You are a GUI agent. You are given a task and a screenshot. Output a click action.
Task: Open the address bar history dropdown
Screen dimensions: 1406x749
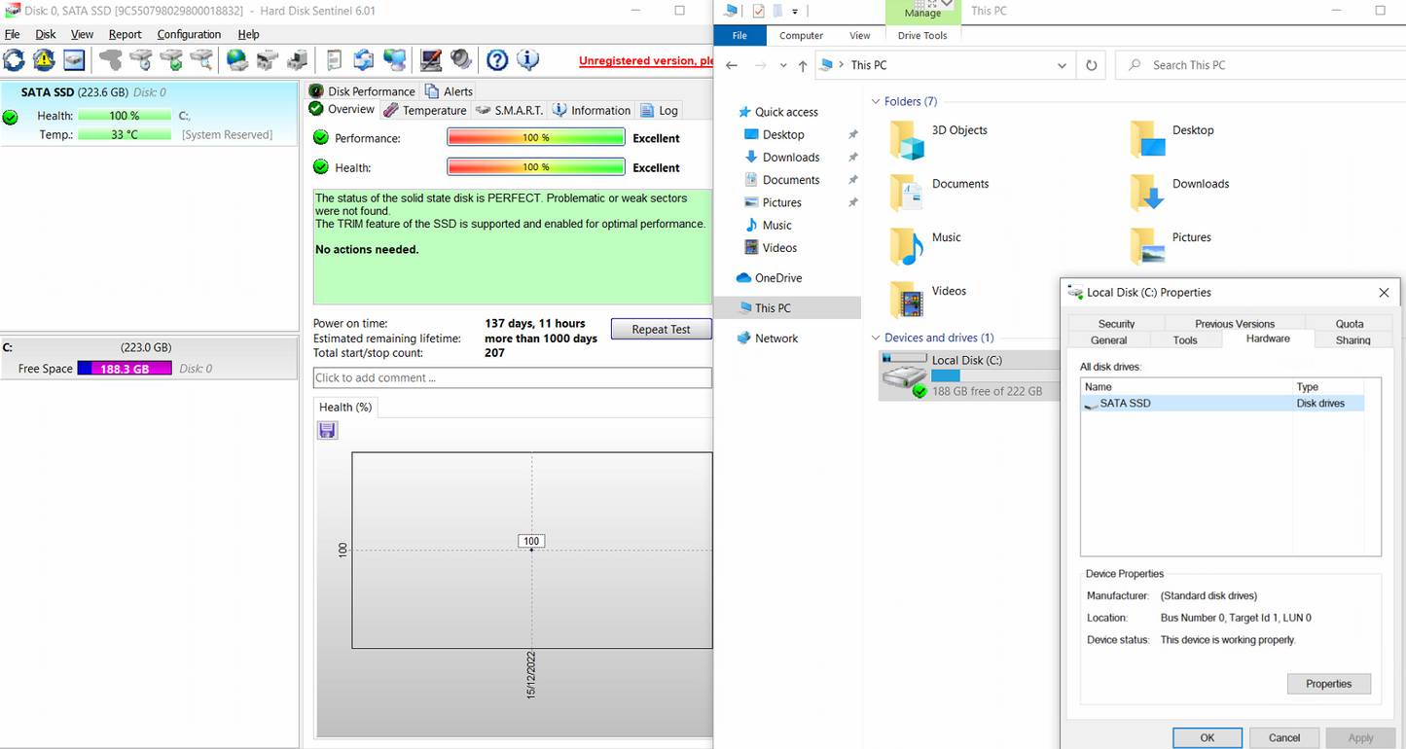point(1062,65)
